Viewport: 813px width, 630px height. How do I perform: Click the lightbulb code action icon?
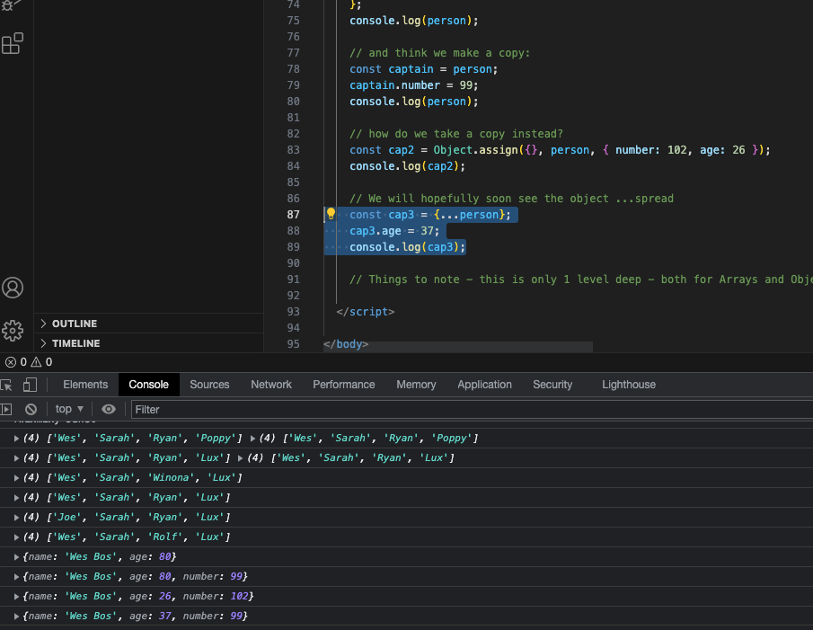click(x=331, y=215)
